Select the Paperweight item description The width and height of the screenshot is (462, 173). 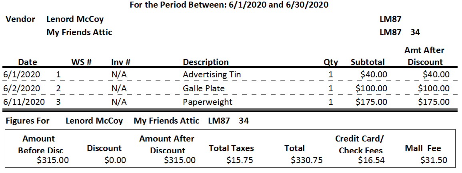point(208,102)
